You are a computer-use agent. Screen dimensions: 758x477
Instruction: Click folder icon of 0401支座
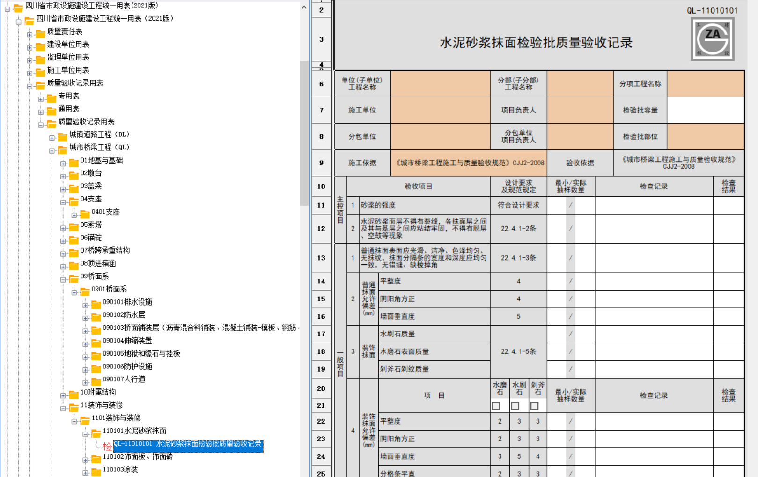[x=85, y=214]
